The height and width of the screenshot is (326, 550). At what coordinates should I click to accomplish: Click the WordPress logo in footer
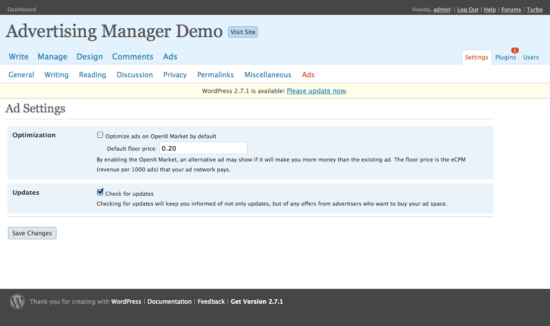point(17,301)
